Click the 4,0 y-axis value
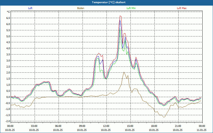This screenshot has width=213, height=133. (8, 48)
